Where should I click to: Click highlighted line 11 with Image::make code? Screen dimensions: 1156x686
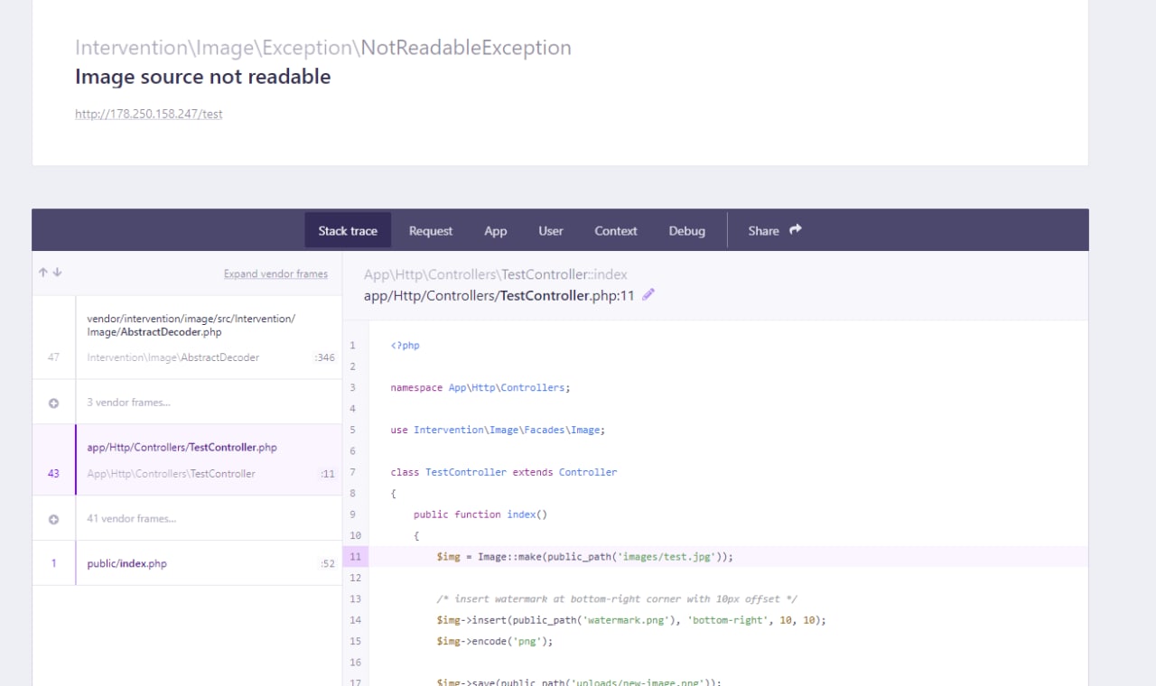click(x=715, y=557)
